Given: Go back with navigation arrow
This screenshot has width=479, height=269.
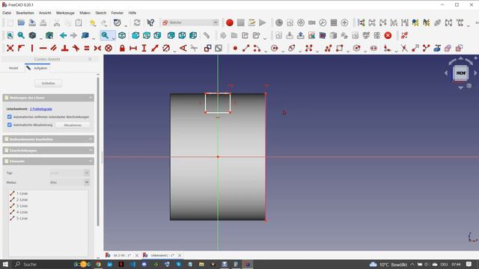Looking at the screenshot, I should tap(63, 35).
